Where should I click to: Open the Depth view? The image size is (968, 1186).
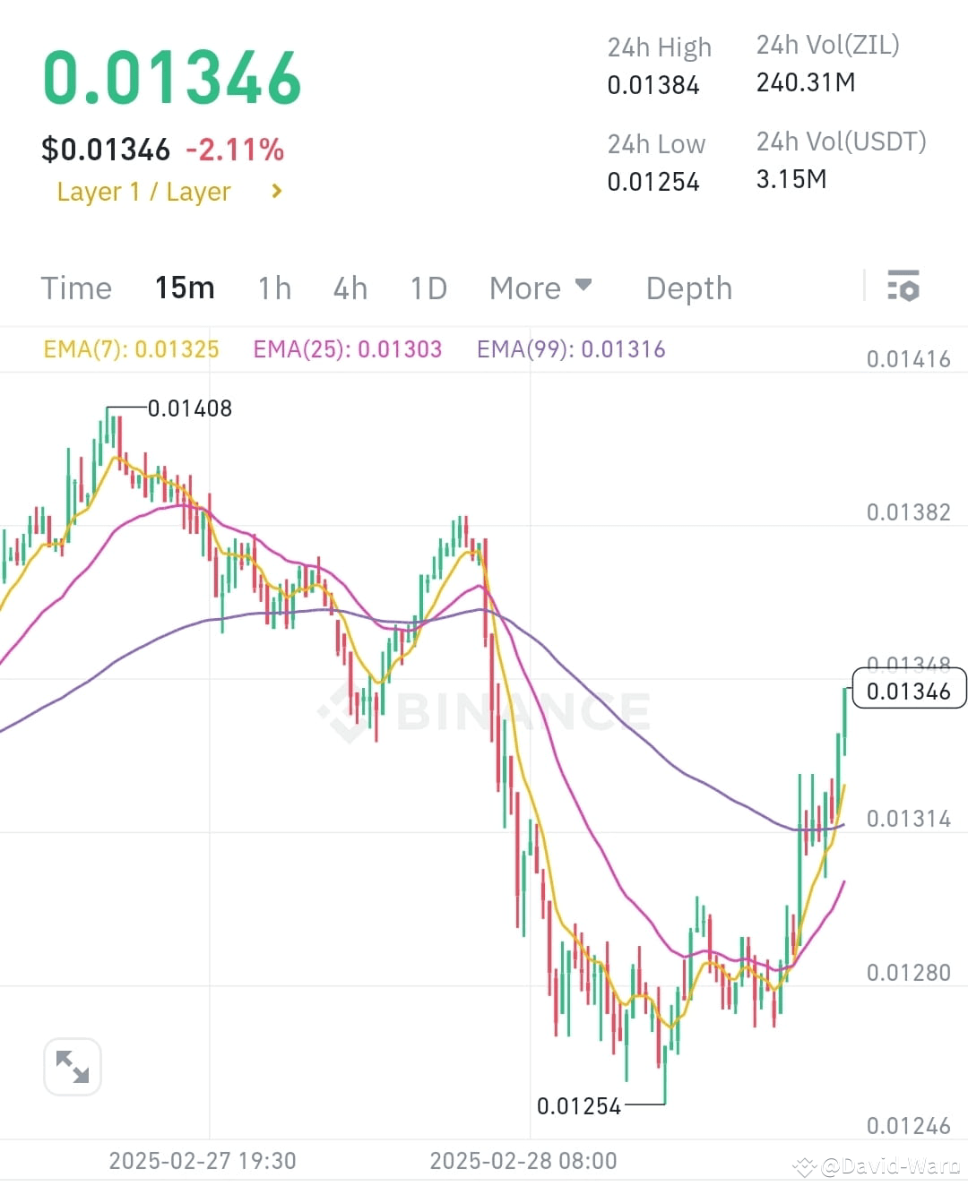point(688,288)
